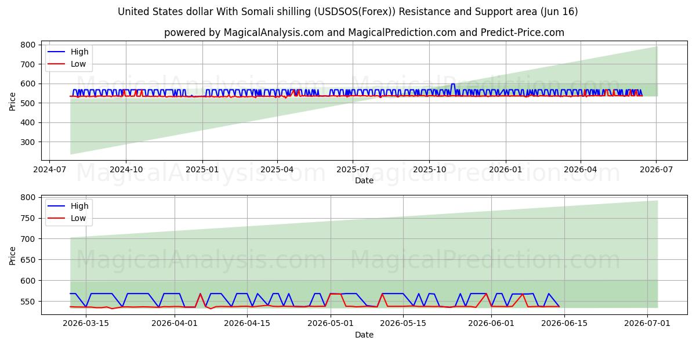Click 'High' in the top chart legend
The height and width of the screenshot is (348, 696).
79,52
